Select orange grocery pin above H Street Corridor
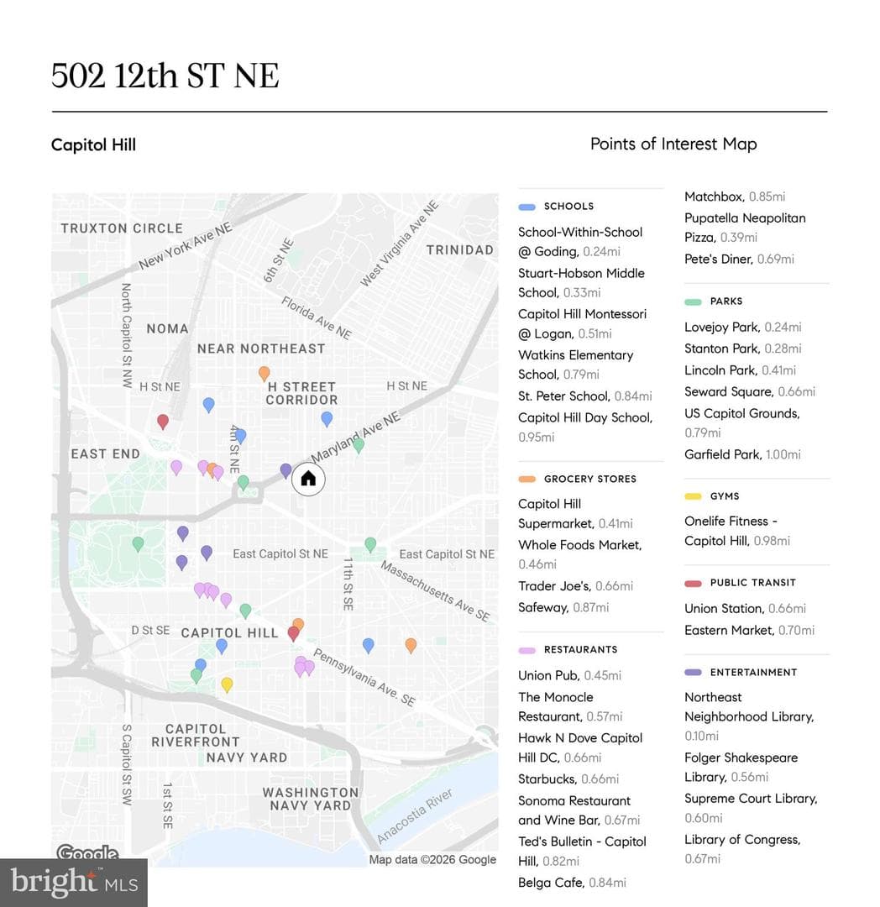 (265, 374)
